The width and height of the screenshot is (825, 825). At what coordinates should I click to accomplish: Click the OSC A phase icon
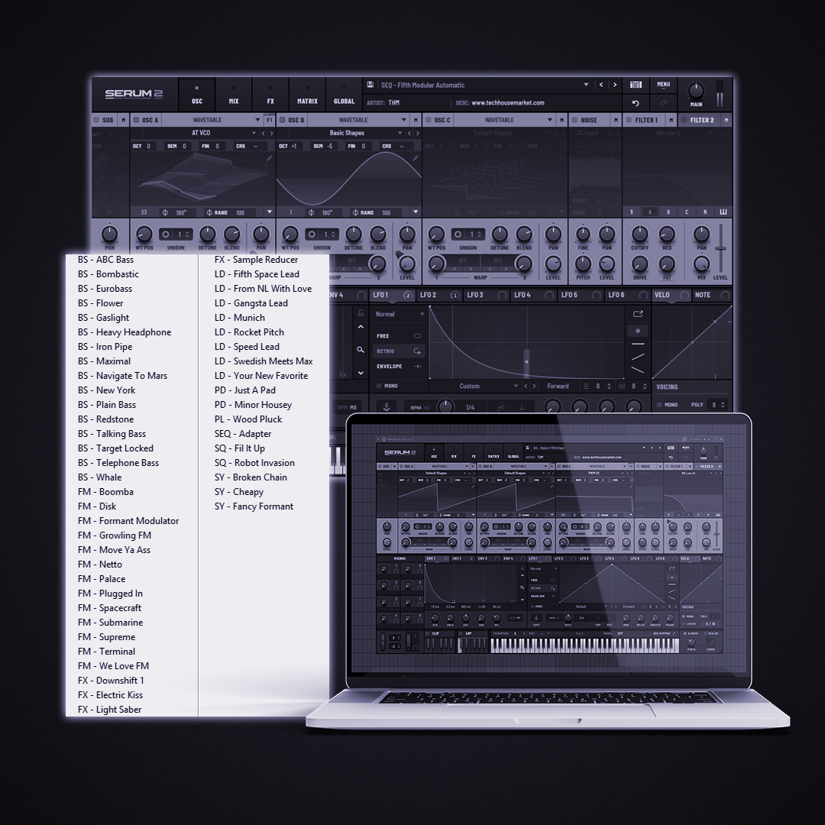tap(165, 212)
